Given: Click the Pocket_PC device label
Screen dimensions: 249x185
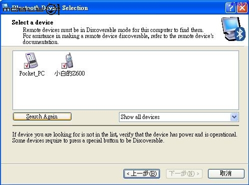Looking at the screenshot, I should click(32, 73).
